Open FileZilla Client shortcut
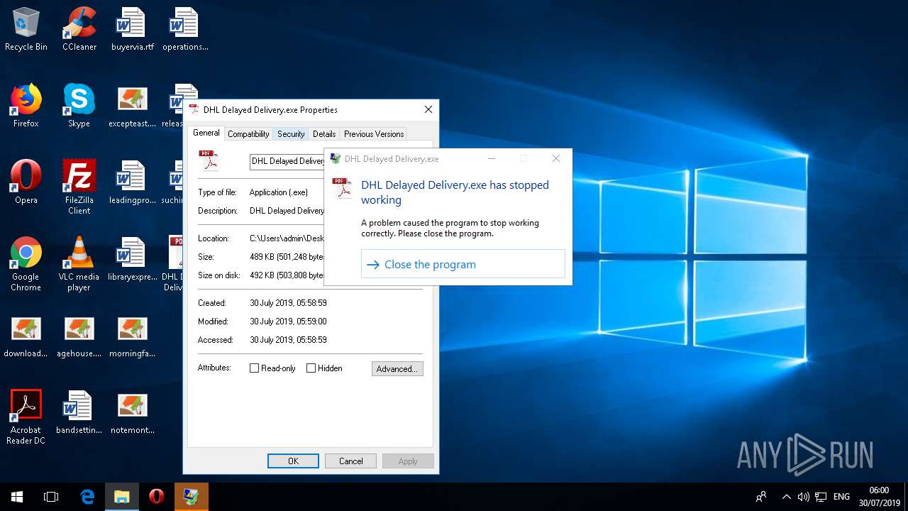908x511 pixels. tap(79, 187)
